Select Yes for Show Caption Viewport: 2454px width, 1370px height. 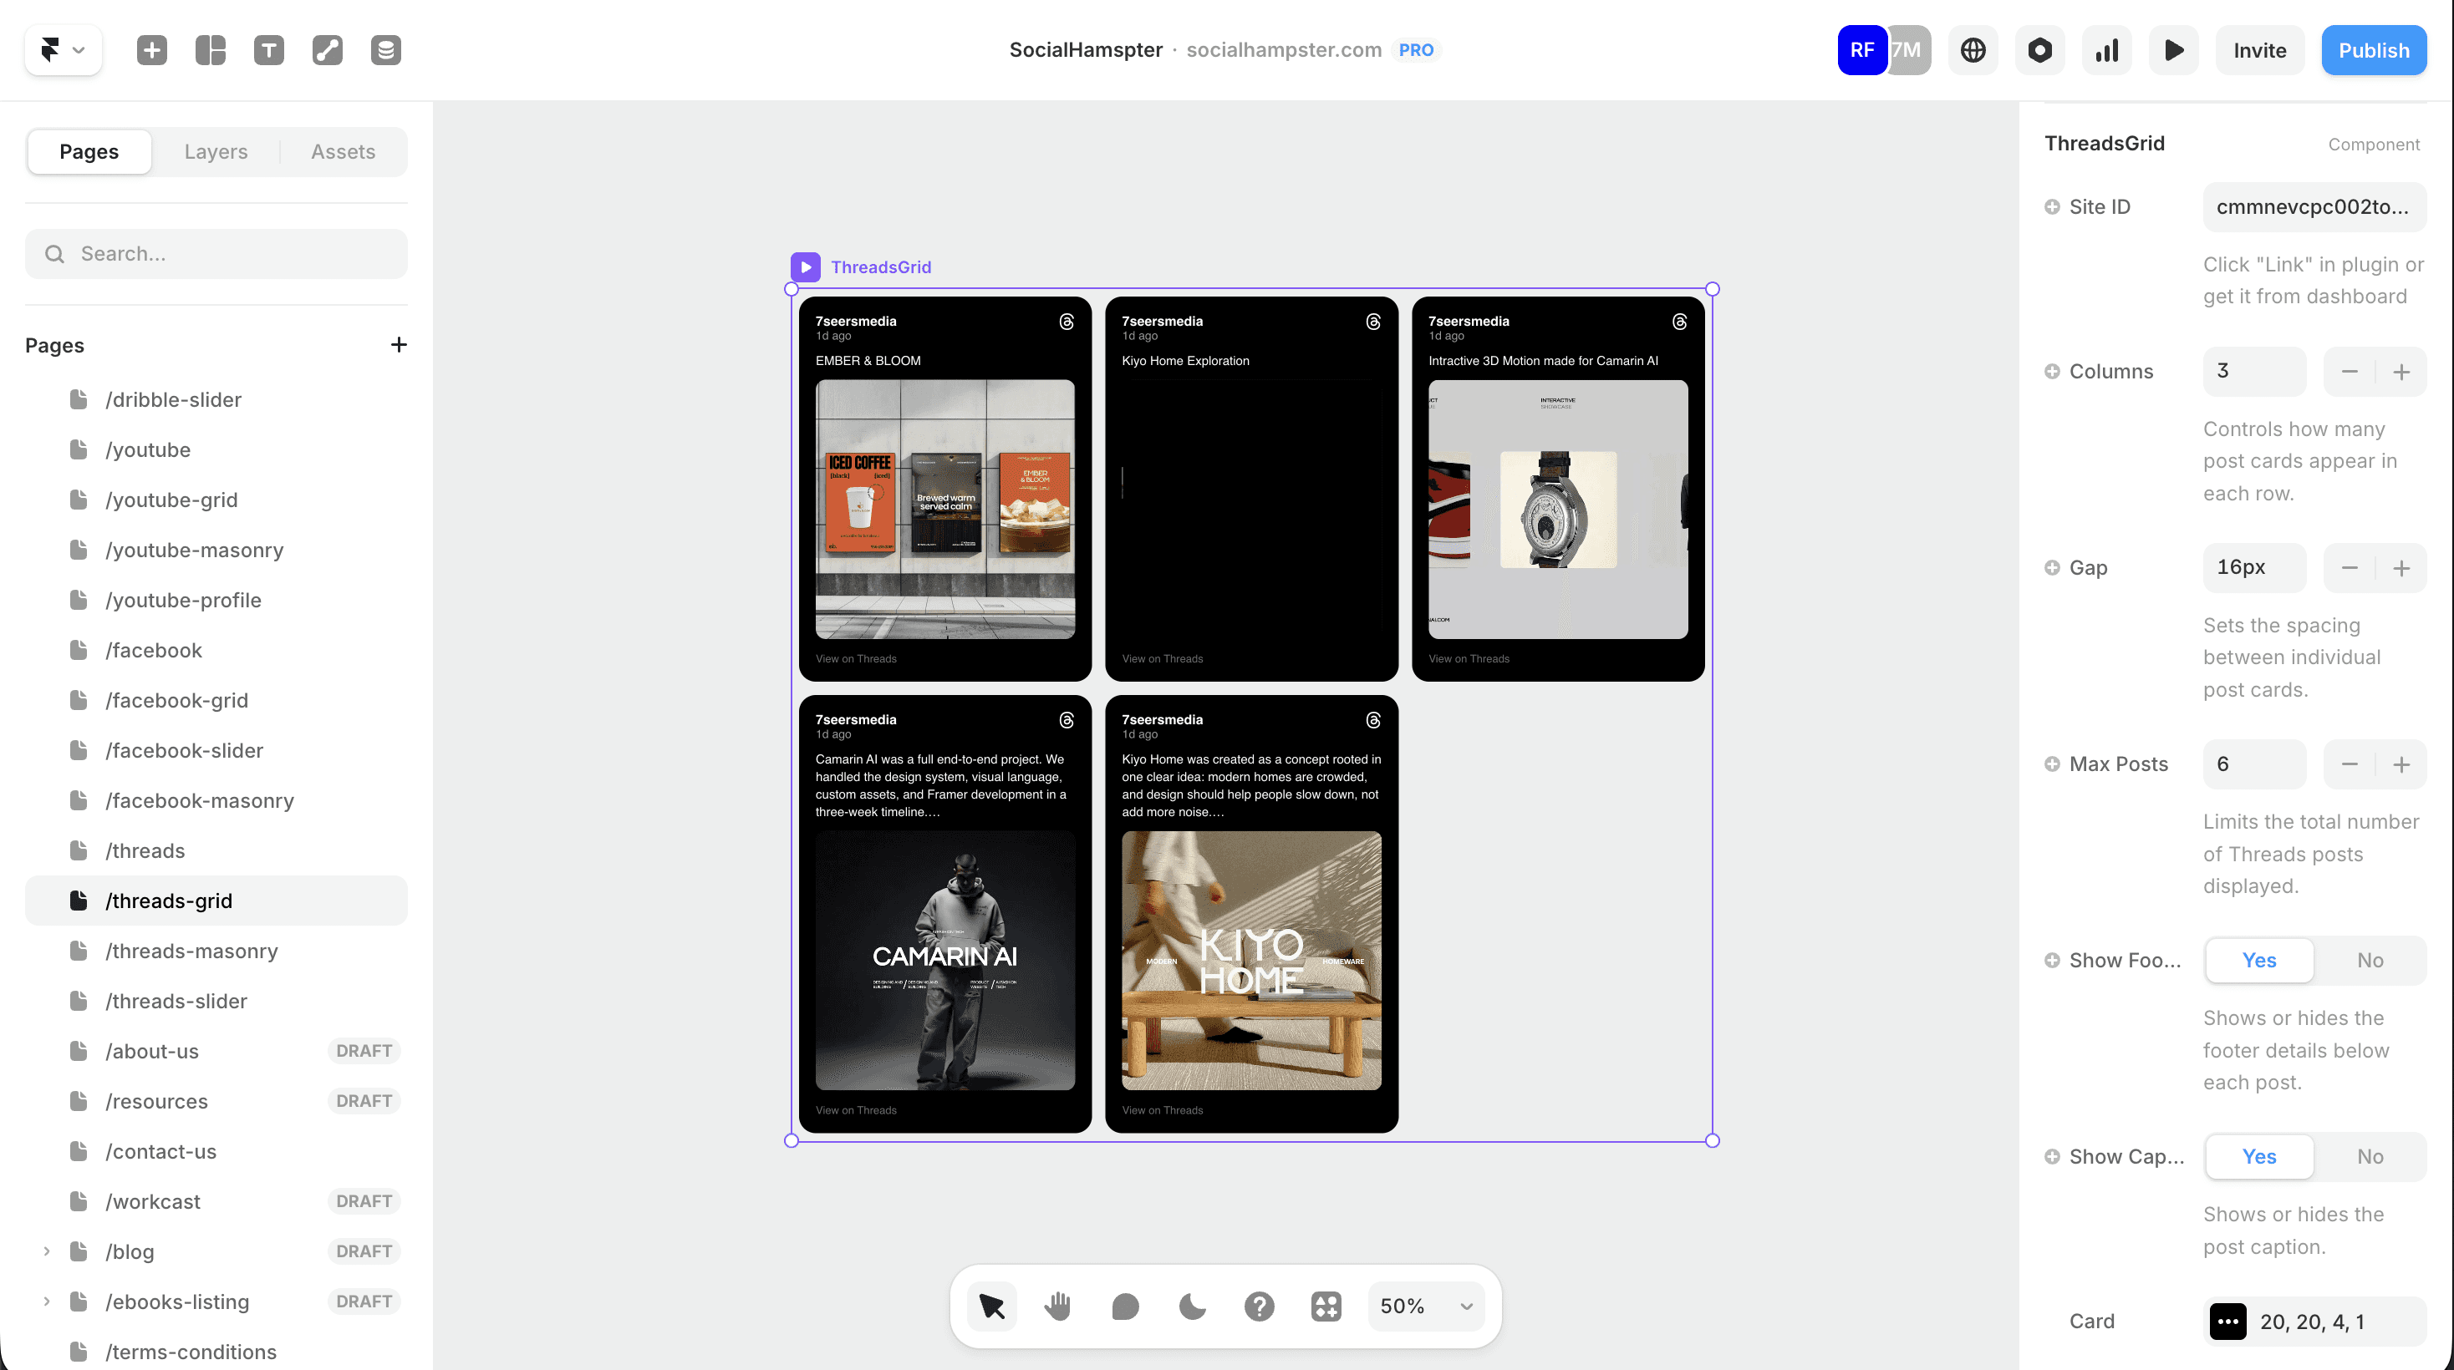tap(2258, 1157)
